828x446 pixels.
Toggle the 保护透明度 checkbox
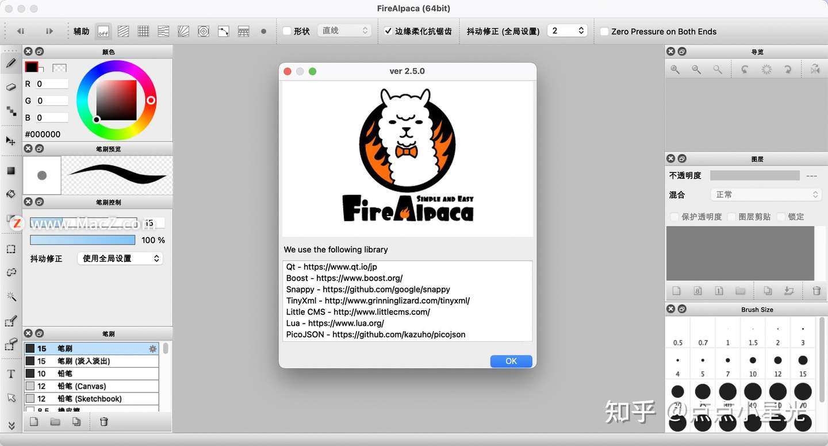click(x=674, y=217)
